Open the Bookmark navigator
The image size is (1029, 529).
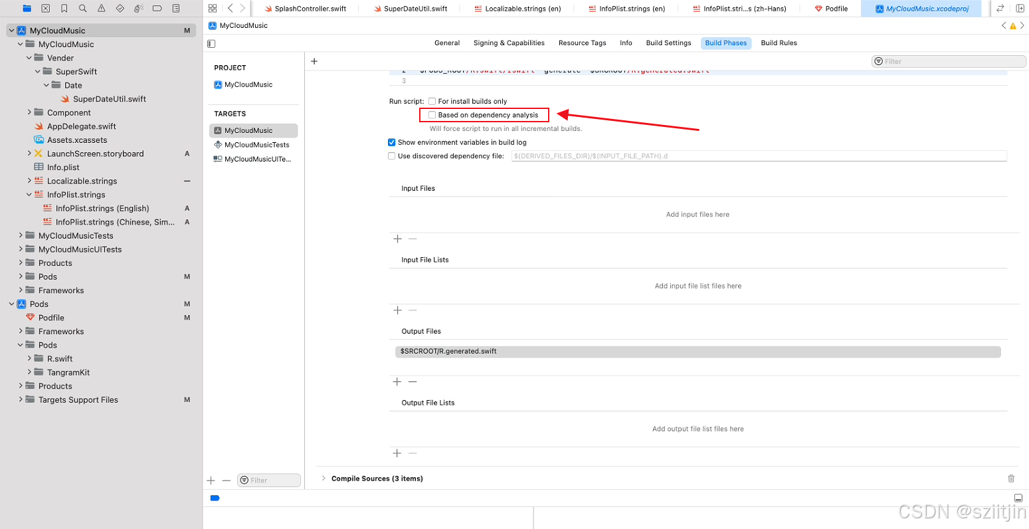tap(64, 9)
